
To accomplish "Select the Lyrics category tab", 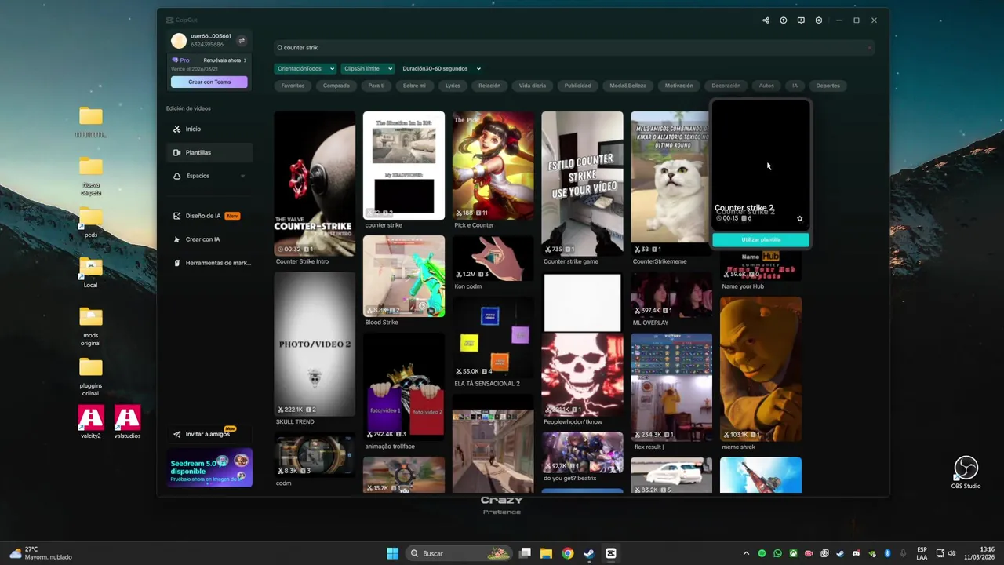I will click(x=453, y=86).
